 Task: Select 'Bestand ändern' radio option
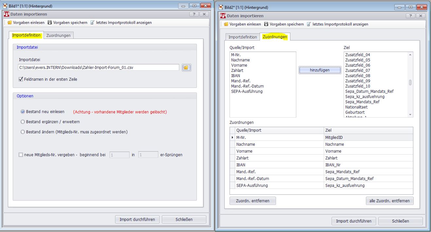pyautogui.click(x=23, y=132)
